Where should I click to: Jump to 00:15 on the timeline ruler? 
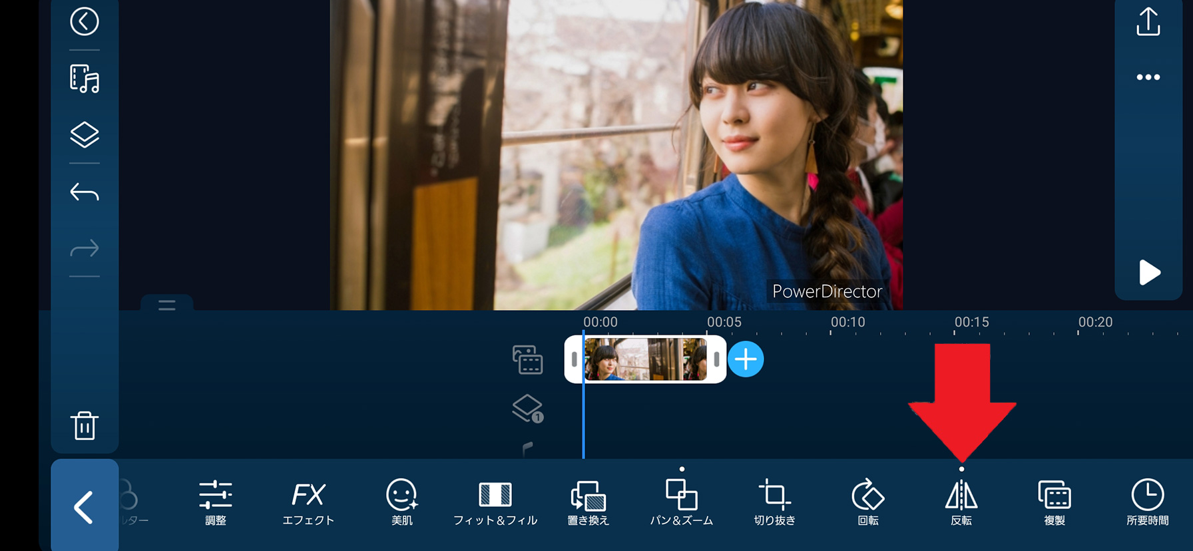[971, 322]
